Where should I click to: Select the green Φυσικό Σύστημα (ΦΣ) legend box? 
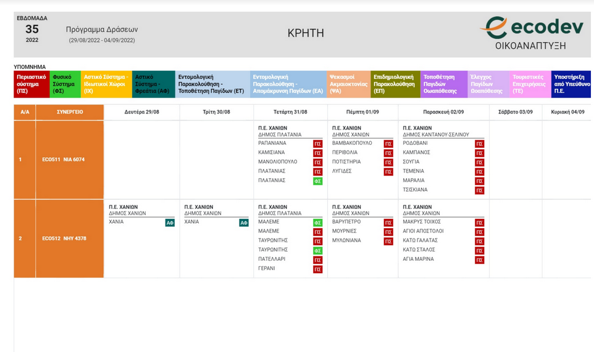(x=65, y=84)
